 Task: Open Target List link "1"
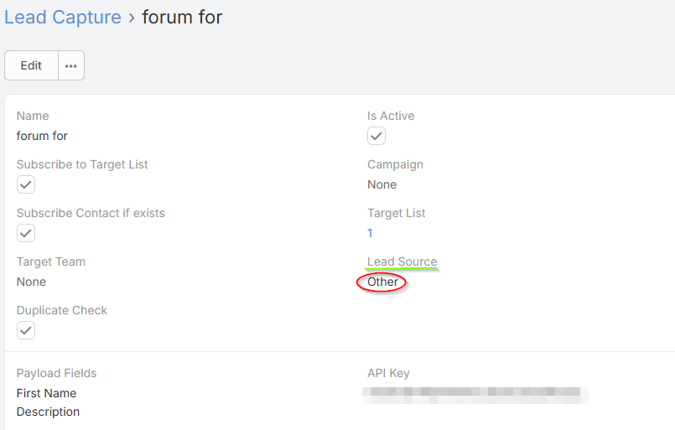click(370, 233)
